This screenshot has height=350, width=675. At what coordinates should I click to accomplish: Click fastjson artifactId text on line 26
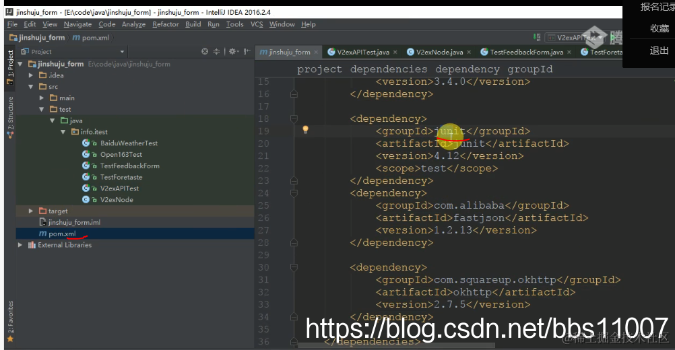(x=479, y=217)
